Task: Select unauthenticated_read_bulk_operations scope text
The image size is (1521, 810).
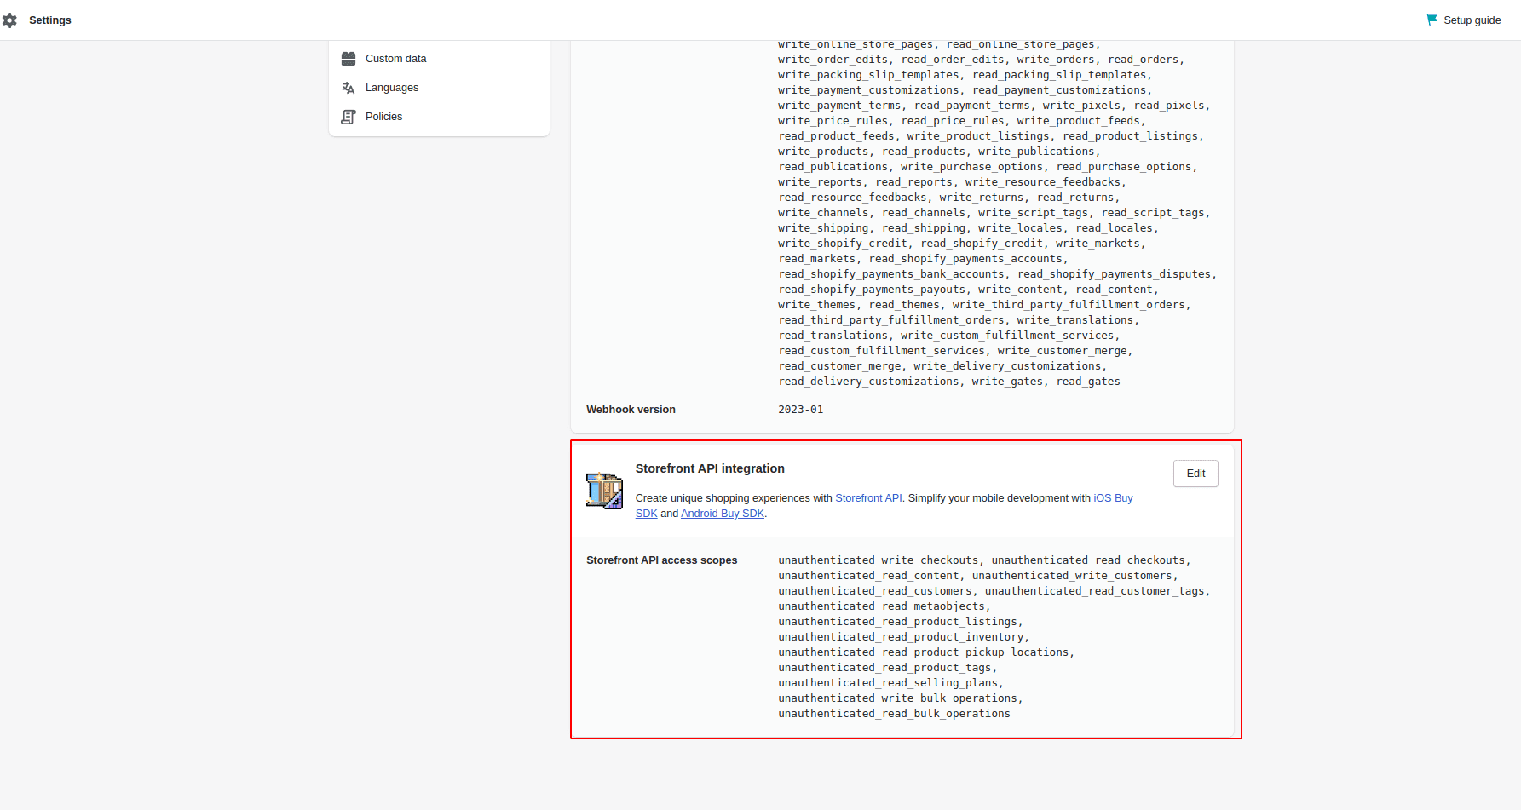Action: pyautogui.click(x=894, y=714)
